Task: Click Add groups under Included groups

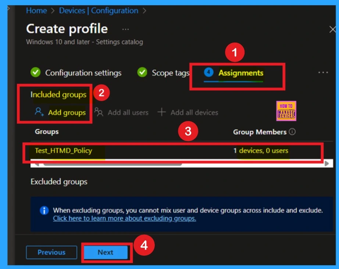Action: click(x=67, y=112)
